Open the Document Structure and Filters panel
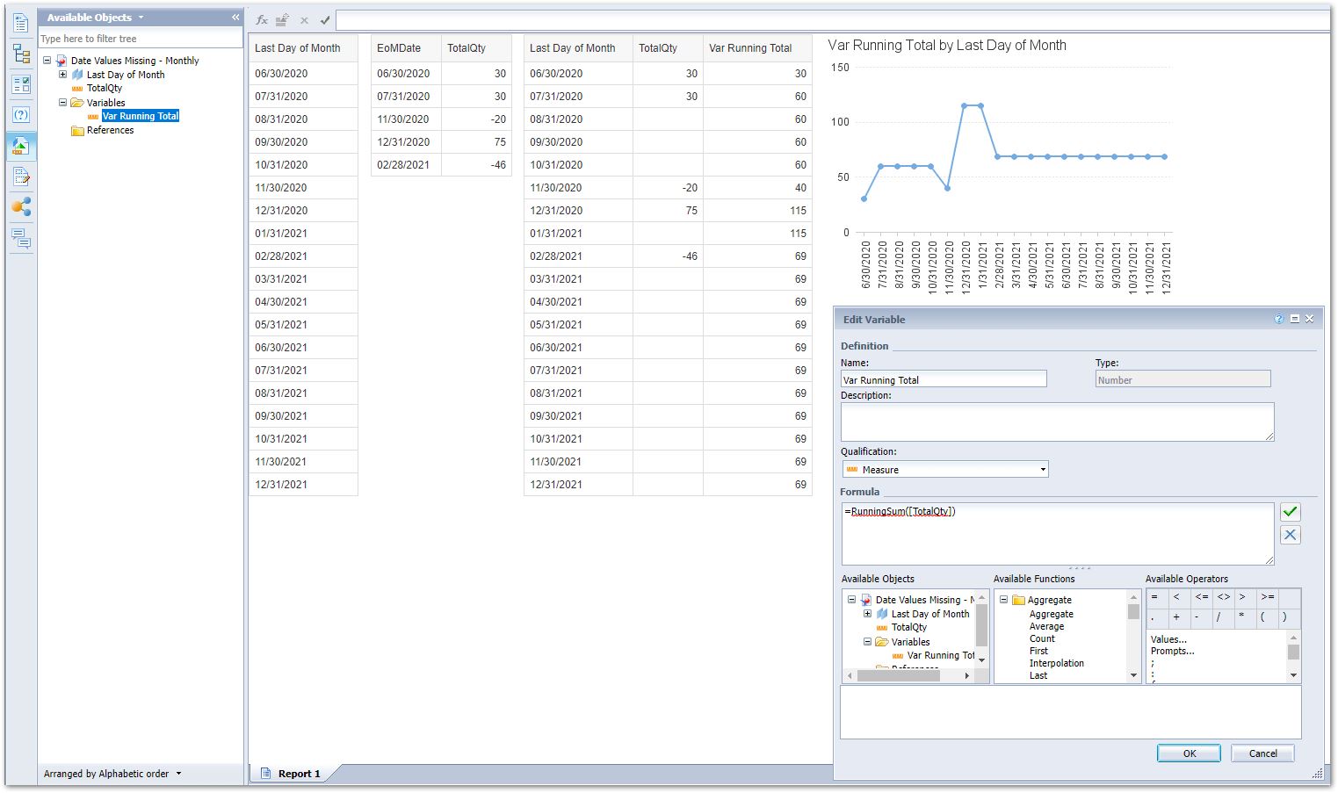Screen dimensions: 1338x793 (x=21, y=177)
